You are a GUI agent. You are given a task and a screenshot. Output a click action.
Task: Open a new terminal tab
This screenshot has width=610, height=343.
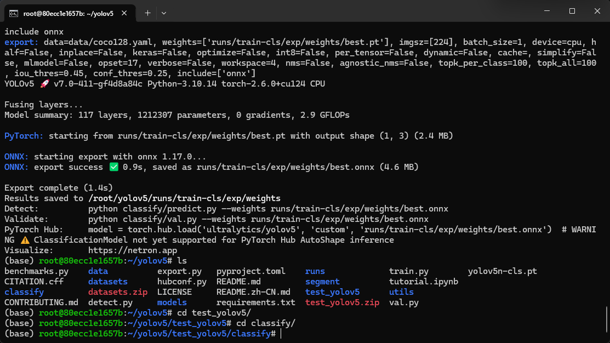pos(147,13)
